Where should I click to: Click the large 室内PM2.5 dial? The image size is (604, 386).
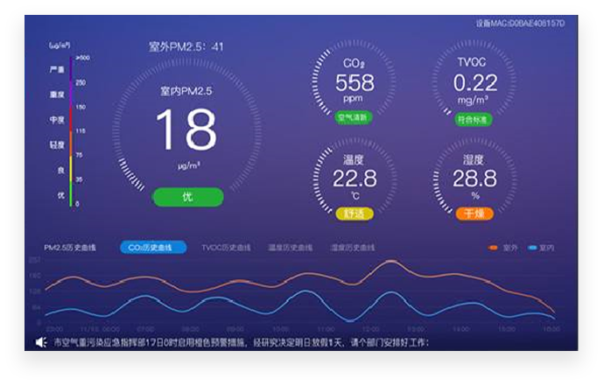tap(186, 128)
